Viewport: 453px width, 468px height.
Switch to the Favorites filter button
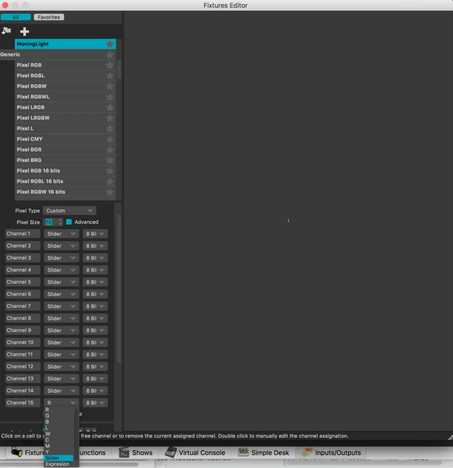pos(49,17)
